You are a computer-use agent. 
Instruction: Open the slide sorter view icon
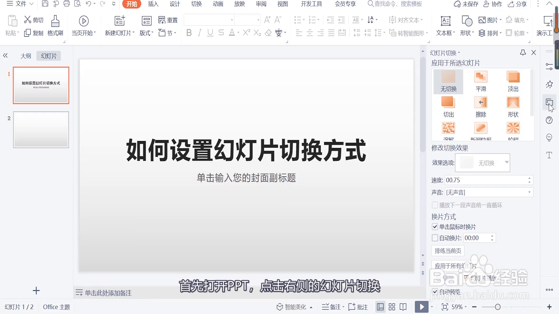[392, 307]
